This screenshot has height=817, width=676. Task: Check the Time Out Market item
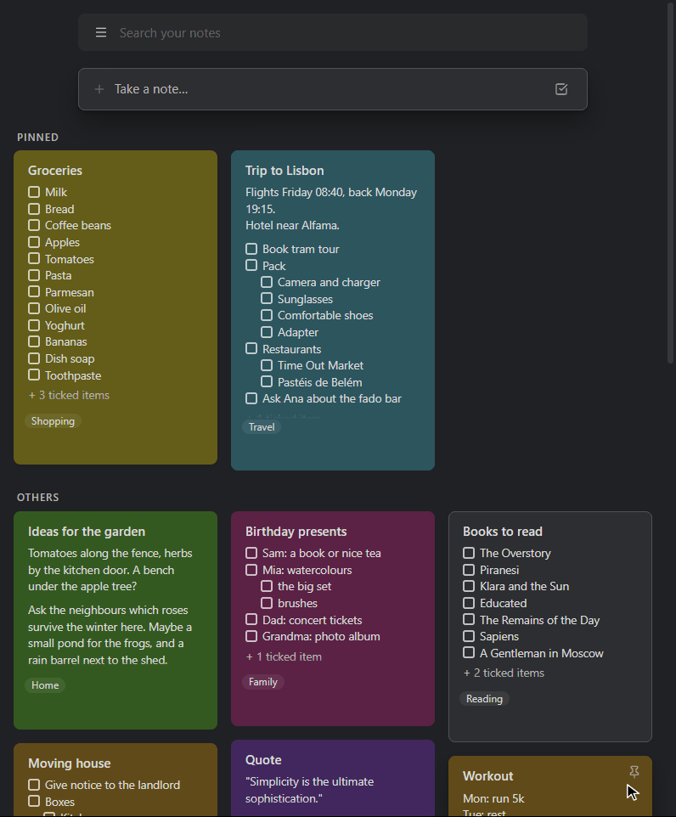pyautogui.click(x=267, y=365)
